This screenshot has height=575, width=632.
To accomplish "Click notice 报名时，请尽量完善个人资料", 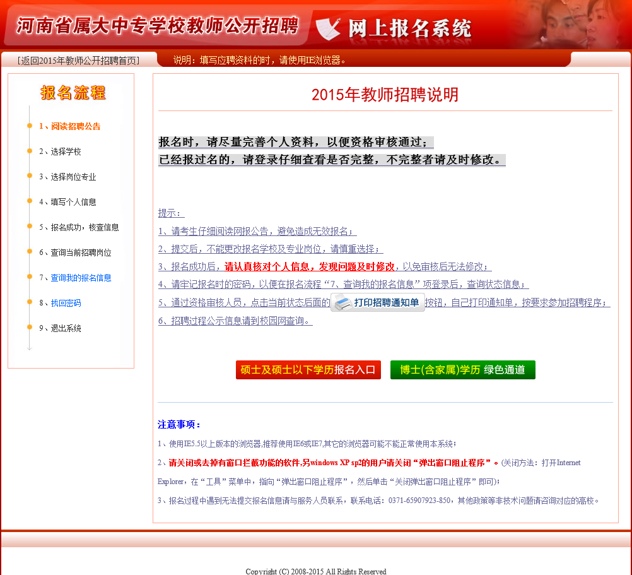I will tap(296, 142).
